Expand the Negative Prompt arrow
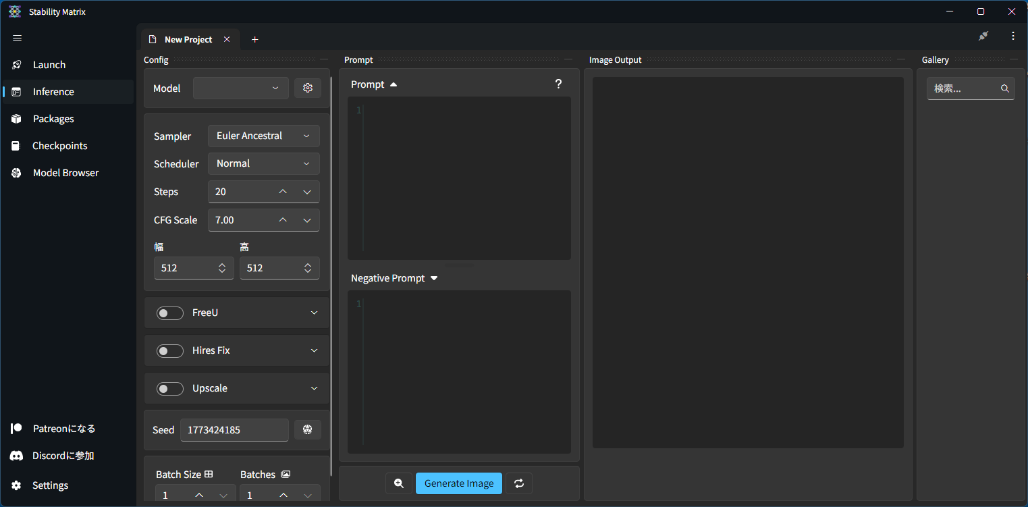The image size is (1028, 507). 434,278
